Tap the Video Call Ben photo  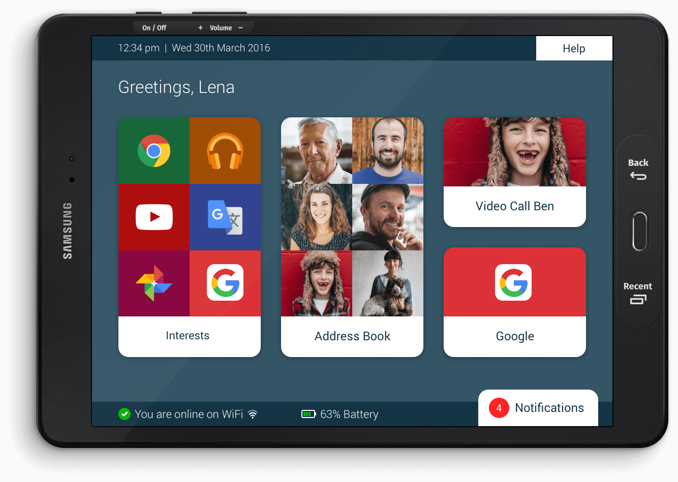tap(515, 152)
